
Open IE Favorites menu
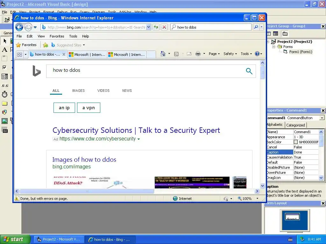[x=57, y=36]
